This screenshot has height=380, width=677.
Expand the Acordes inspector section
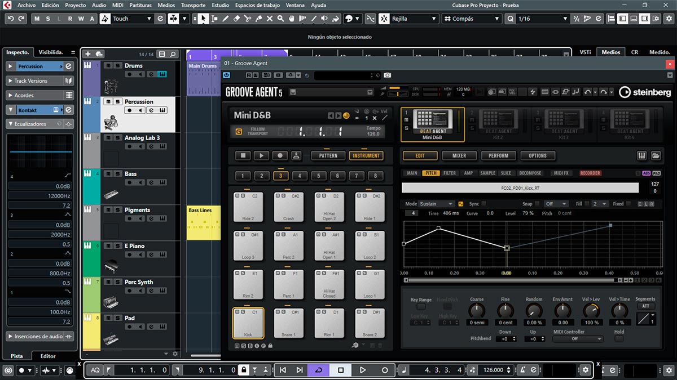(x=11, y=95)
